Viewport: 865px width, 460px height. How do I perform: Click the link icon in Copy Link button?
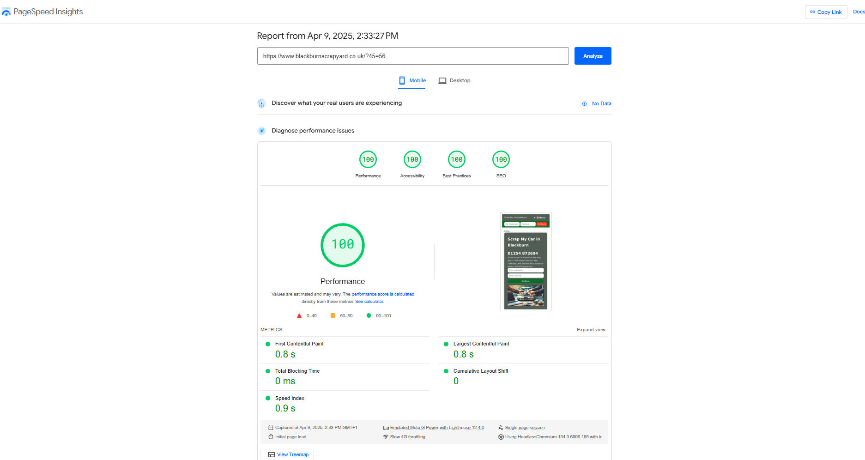812,12
